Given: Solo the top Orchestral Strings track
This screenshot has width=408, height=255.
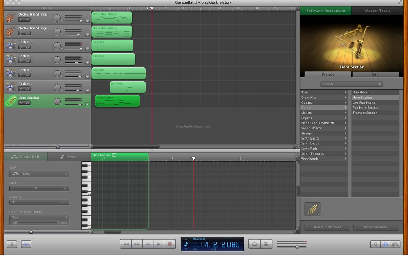Looking at the screenshot, I should point(27,19).
